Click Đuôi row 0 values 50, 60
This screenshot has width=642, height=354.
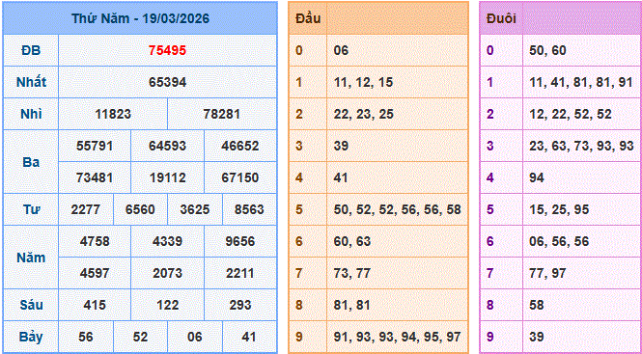pyautogui.click(x=547, y=50)
